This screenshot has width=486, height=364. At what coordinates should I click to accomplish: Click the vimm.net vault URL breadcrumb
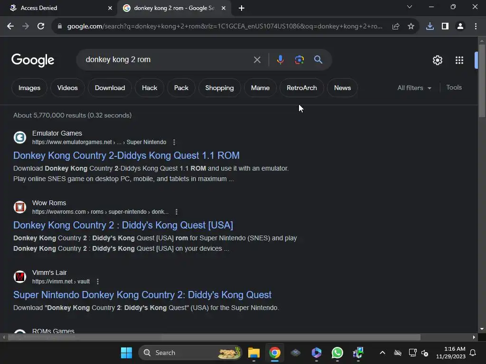click(x=61, y=282)
